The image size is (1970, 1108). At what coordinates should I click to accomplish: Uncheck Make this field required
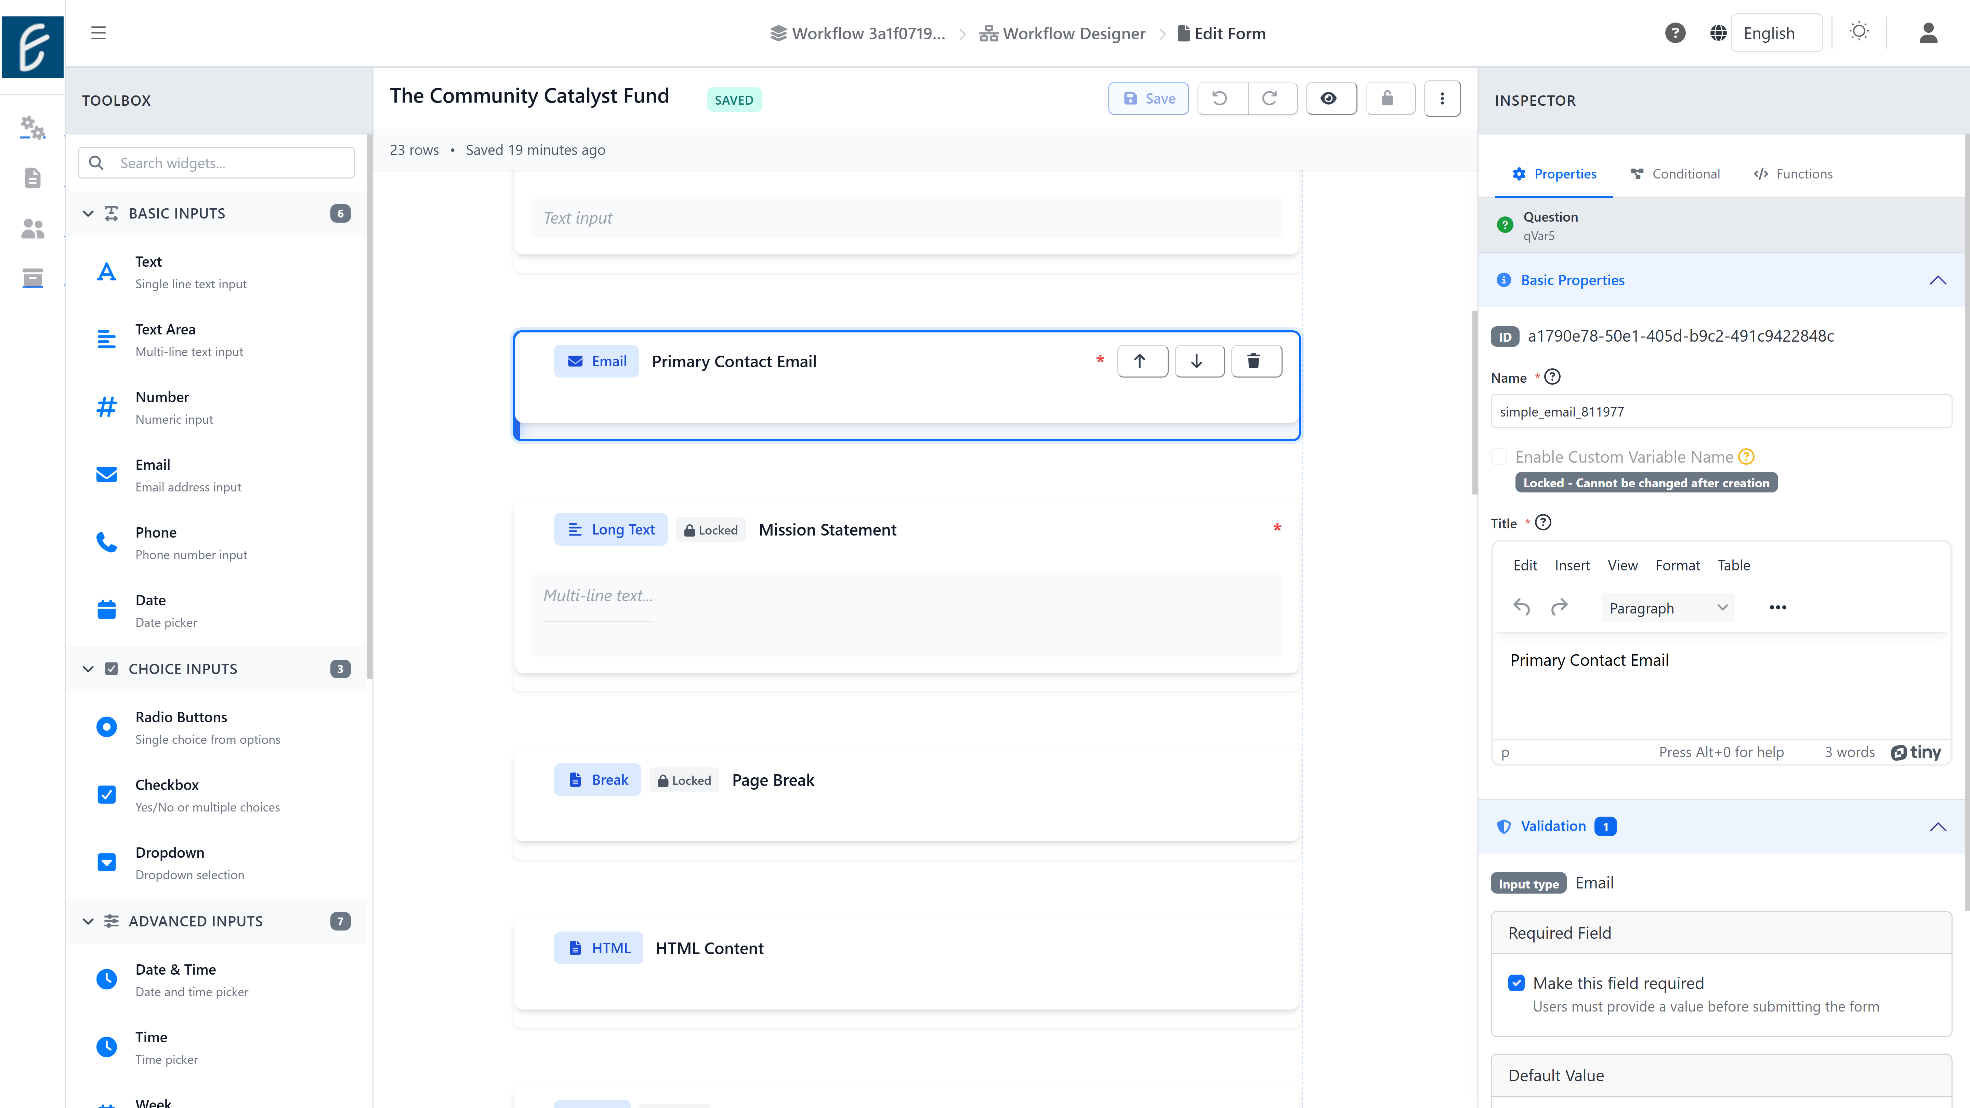(1516, 982)
